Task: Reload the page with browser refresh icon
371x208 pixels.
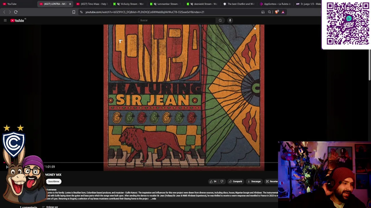Action: click(x=16, y=12)
